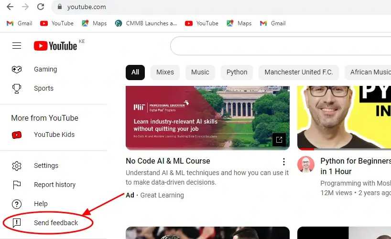
Task: Open the three-dot menu for the ad
Action: pos(284,162)
